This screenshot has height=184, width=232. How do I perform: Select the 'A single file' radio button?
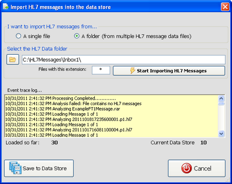pos(18,36)
